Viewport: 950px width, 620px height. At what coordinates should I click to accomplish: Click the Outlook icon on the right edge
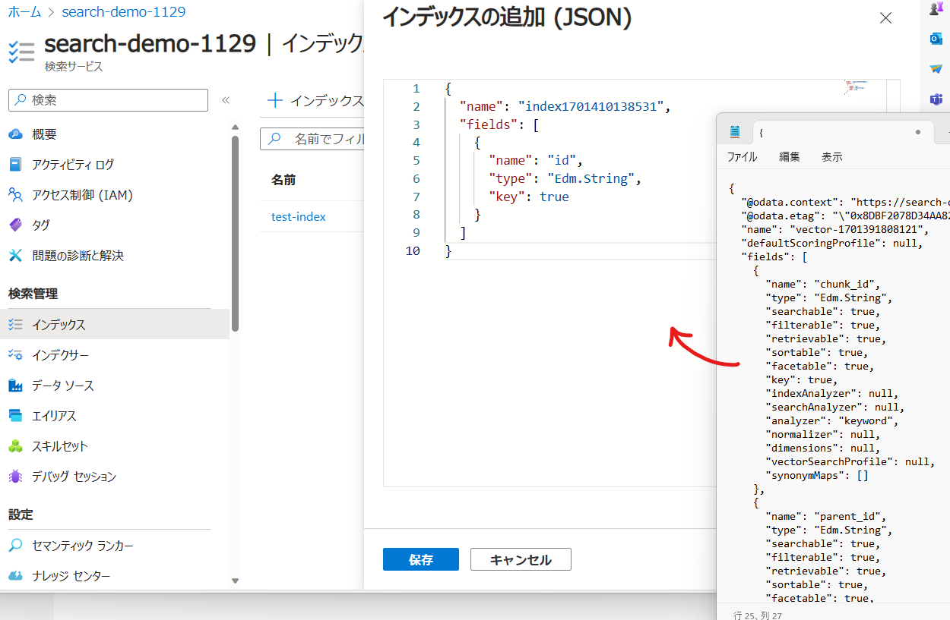click(x=936, y=39)
